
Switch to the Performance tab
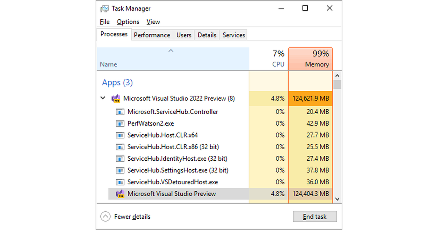point(152,35)
